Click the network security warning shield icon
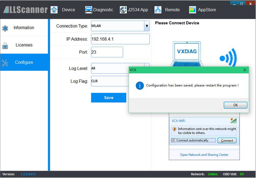Image resolution: width=256 pixels, height=178 pixels. pos(174,129)
